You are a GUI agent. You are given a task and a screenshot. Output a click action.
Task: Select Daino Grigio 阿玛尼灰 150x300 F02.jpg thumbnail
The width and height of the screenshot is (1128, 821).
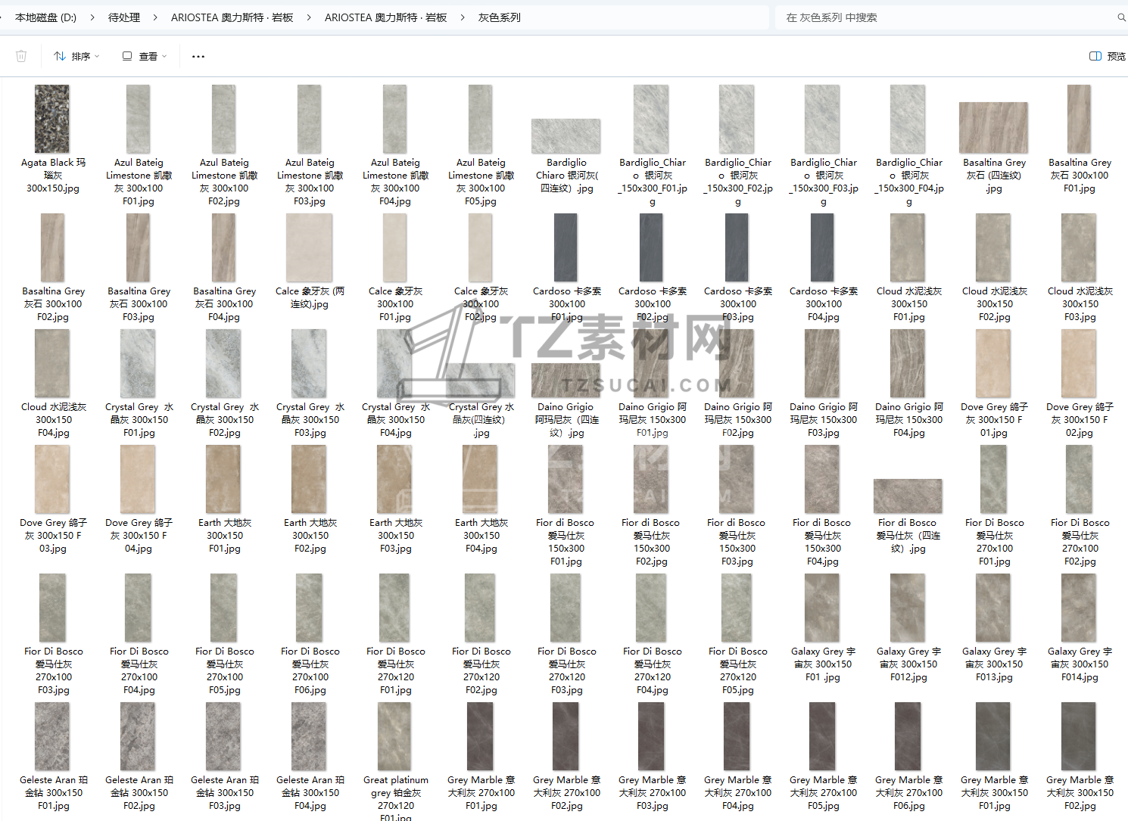tap(737, 363)
